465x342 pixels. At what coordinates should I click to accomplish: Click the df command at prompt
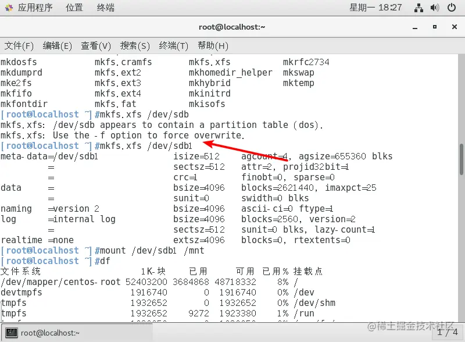[105, 261]
